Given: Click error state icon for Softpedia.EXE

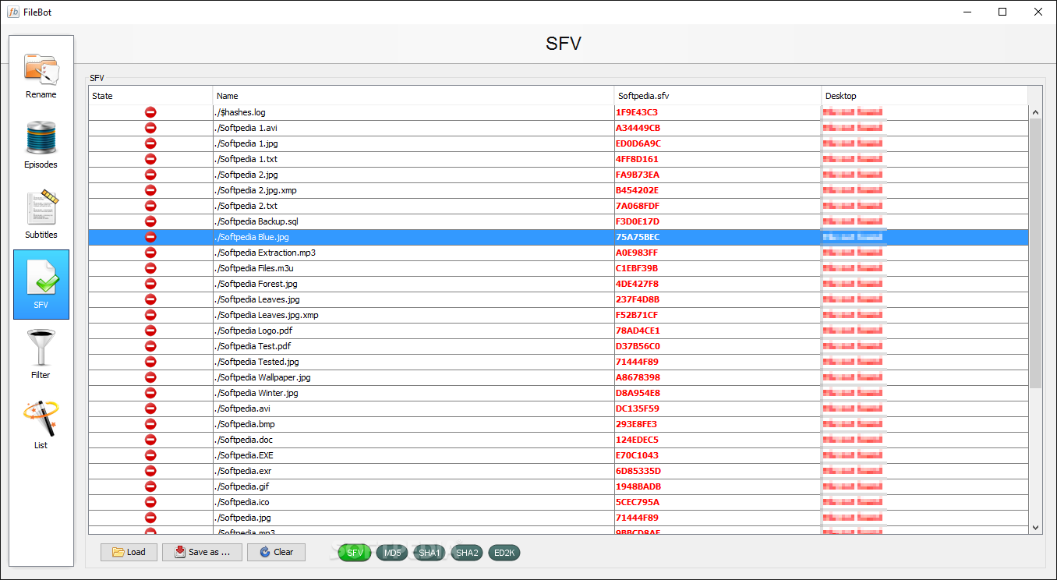Looking at the screenshot, I should pyautogui.click(x=150, y=455).
